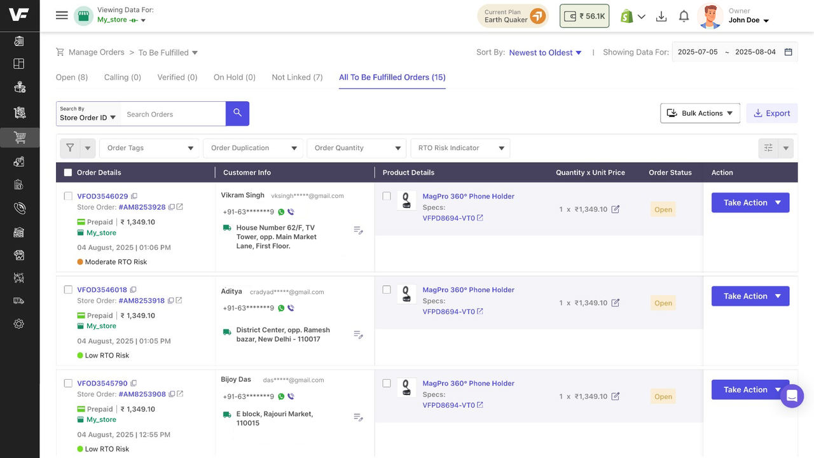Open the calendar icon in the date range
The image size is (814, 458).
click(x=789, y=52)
